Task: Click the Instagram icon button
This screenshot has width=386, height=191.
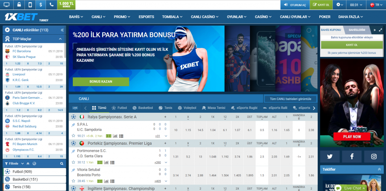Action: [374, 156]
